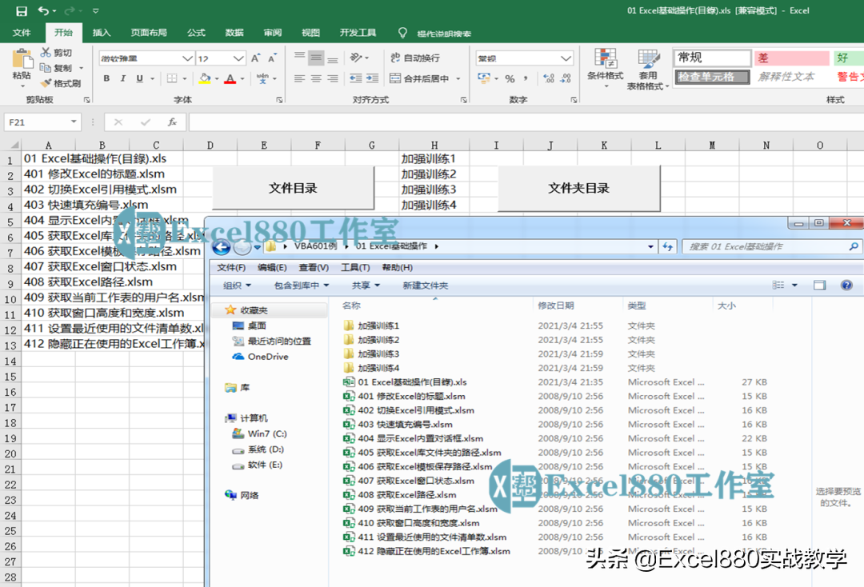Click the text Orientation icon
This screenshot has height=587, width=864.
[x=357, y=58]
